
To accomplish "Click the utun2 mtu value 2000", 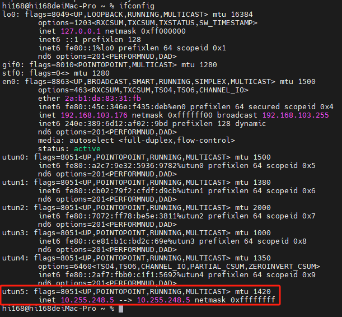I will pos(262,207).
